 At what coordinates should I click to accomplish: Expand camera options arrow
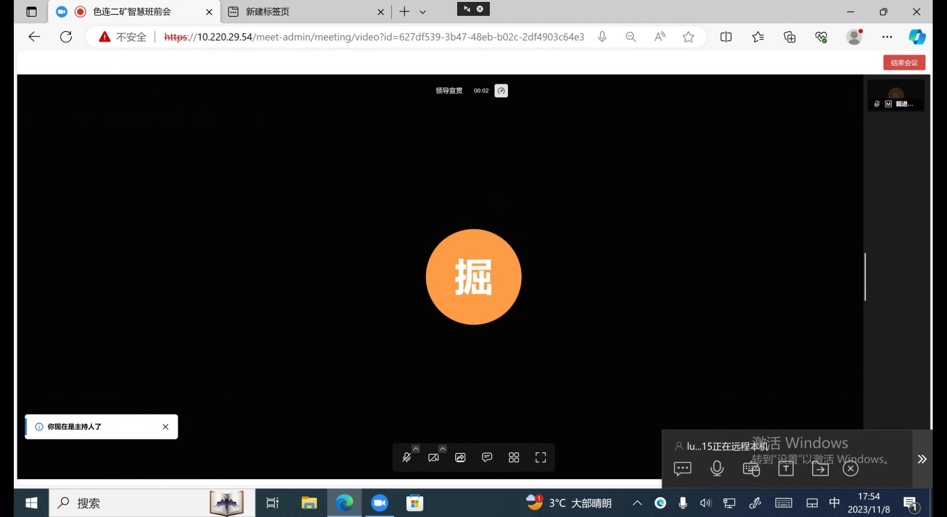pyautogui.click(x=442, y=448)
